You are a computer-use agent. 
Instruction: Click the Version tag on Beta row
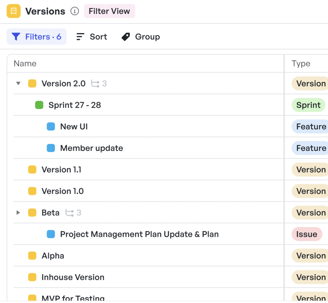click(x=310, y=213)
